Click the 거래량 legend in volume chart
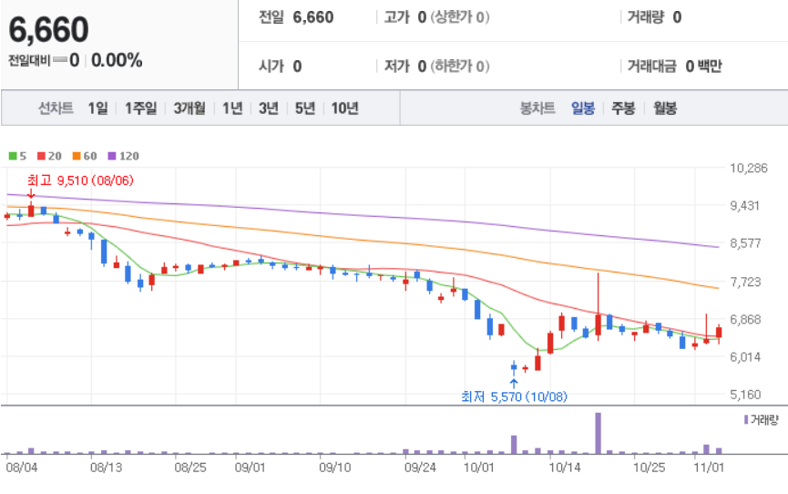Image resolution: width=788 pixels, height=494 pixels. pyautogui.click(x=762, y=419)
